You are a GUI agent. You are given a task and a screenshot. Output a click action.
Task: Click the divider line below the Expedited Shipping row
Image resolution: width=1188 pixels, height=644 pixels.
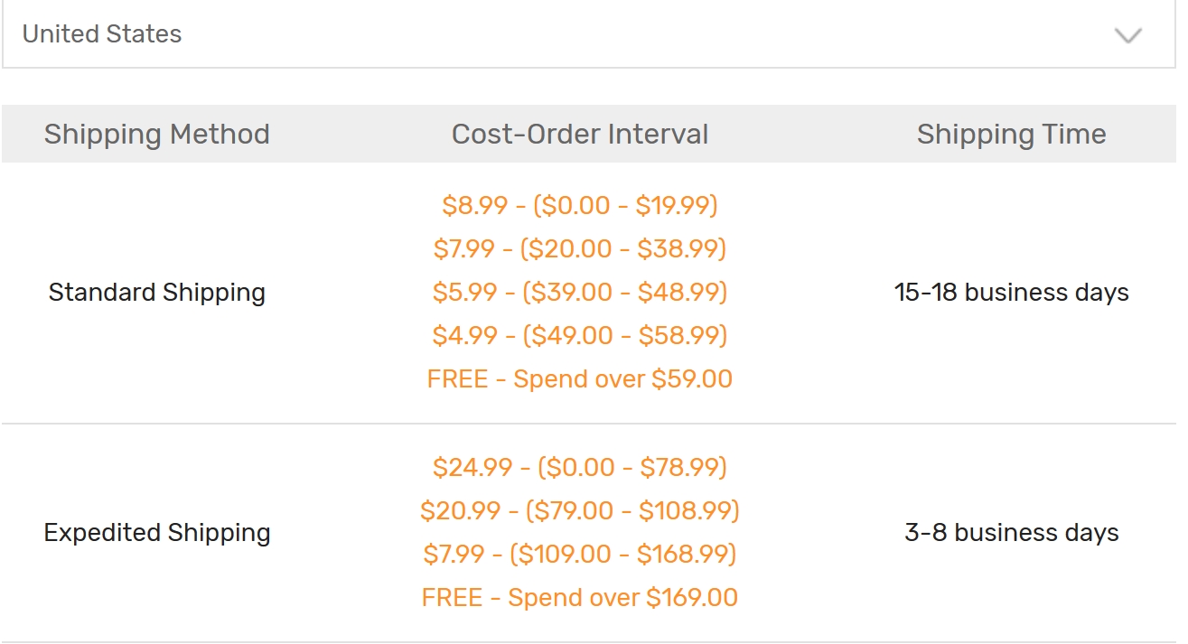pos(589,642)
